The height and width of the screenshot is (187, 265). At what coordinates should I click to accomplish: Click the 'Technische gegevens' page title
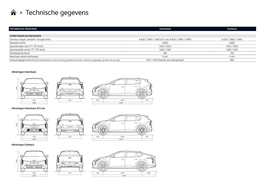click(57, 13)
